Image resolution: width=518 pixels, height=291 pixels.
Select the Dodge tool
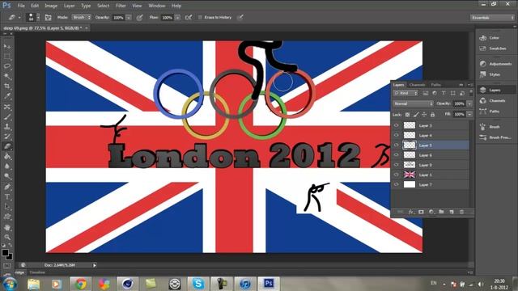pyautogui.click(x=7, y=176)
